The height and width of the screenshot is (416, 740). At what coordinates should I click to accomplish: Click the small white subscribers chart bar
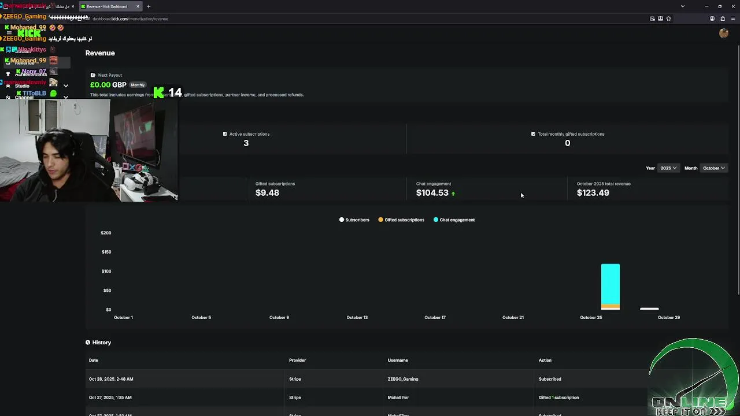tap(649, 309)
